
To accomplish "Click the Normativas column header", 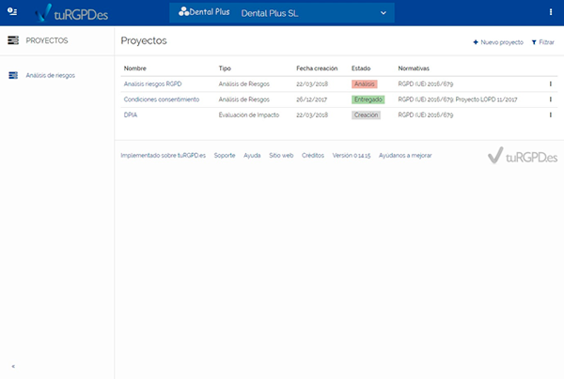I will 414,68.
